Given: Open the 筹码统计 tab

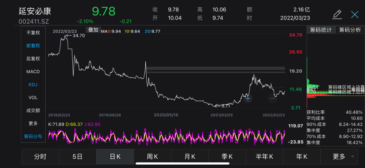Looking at the screenshot, I should click(321, 30).
